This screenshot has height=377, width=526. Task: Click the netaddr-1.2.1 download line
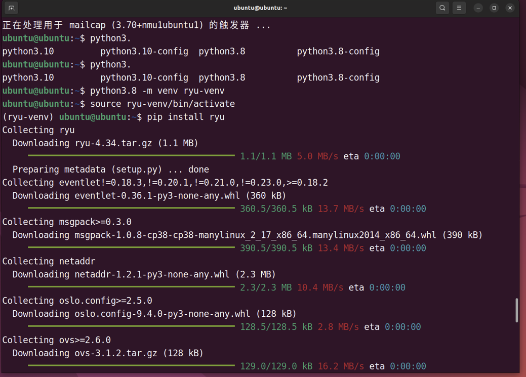(x=144, y=274)
